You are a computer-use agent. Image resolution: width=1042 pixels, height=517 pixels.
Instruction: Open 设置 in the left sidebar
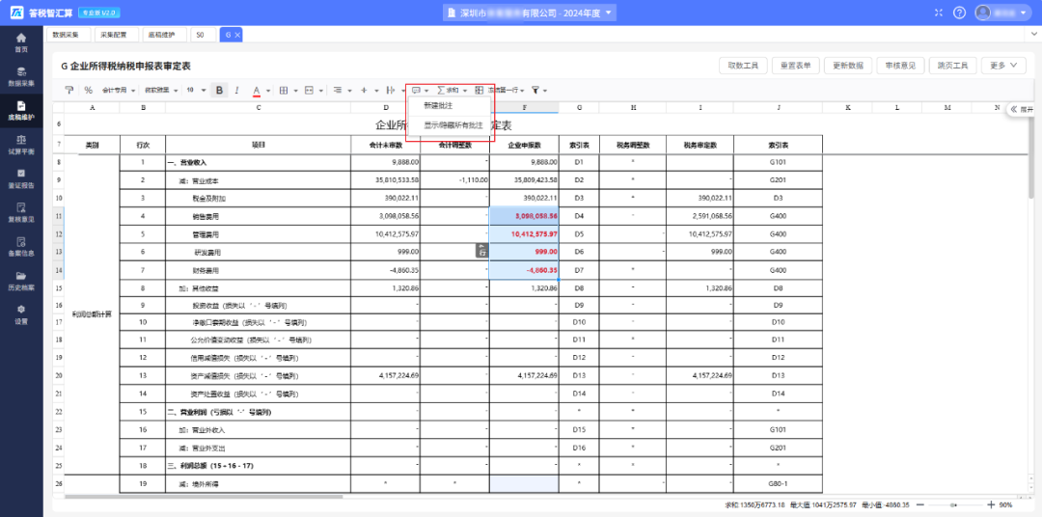[21, 313]
